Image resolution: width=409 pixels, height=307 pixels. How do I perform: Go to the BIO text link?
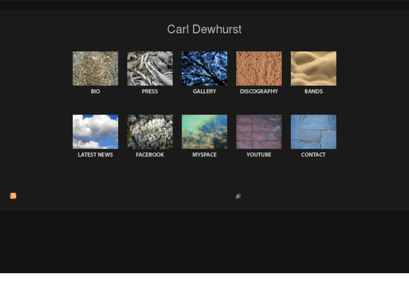click(x=96, y=91)
